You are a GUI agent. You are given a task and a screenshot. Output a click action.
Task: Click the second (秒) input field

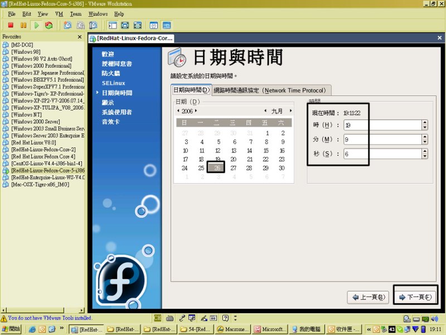(382, 154)
